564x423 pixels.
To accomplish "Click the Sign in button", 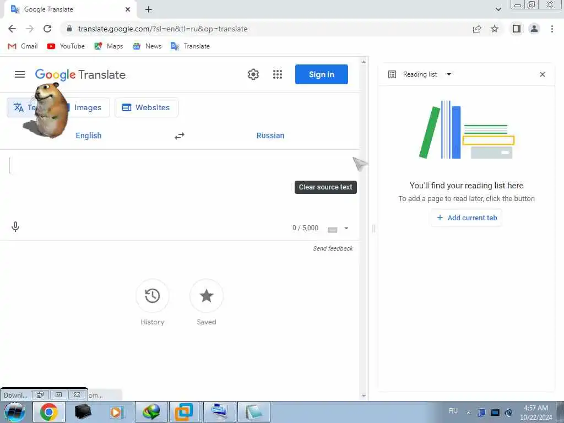I will tap(322, 74).
